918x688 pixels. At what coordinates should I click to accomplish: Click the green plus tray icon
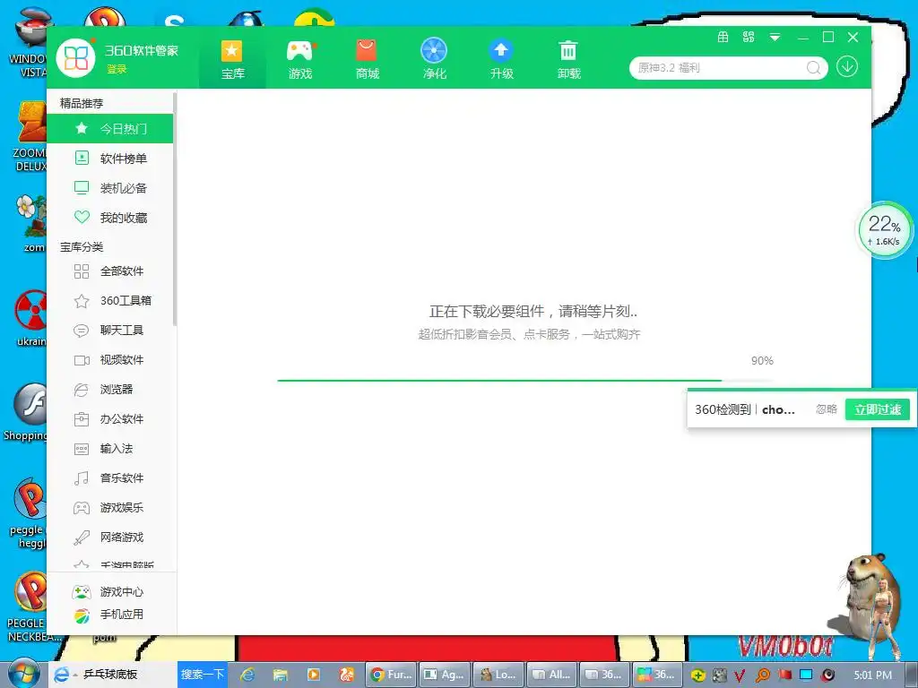[x=697, y=675]
